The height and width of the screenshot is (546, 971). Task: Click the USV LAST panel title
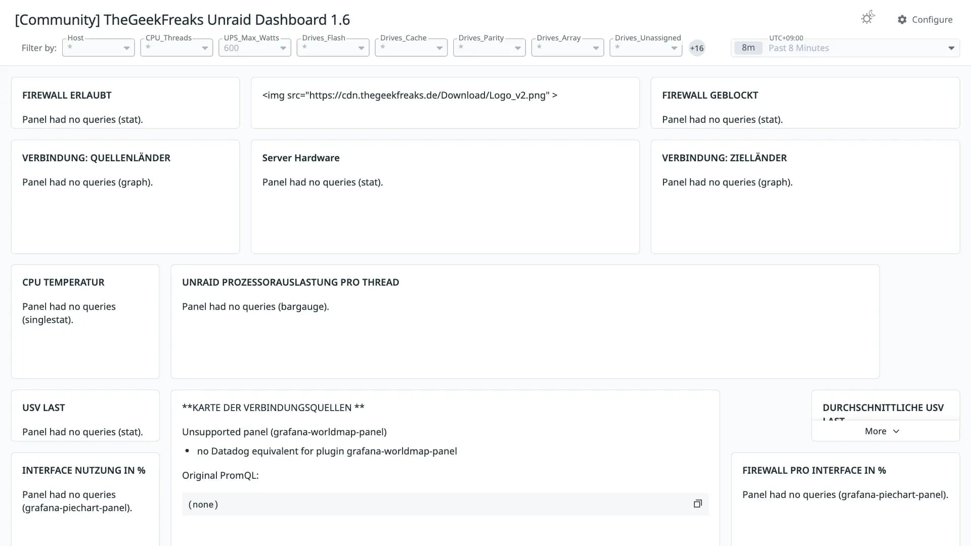[43, 407]
